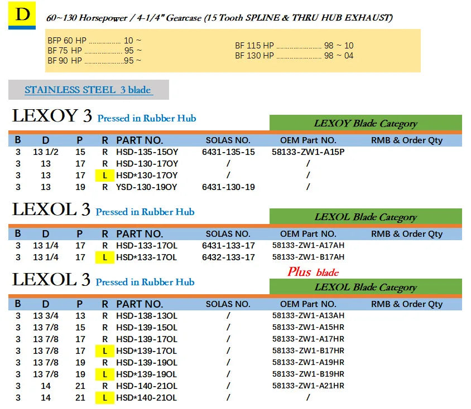The image size is (471, 409).
Task: Select part number HSD-139-15OL
Action: (147, 328)
